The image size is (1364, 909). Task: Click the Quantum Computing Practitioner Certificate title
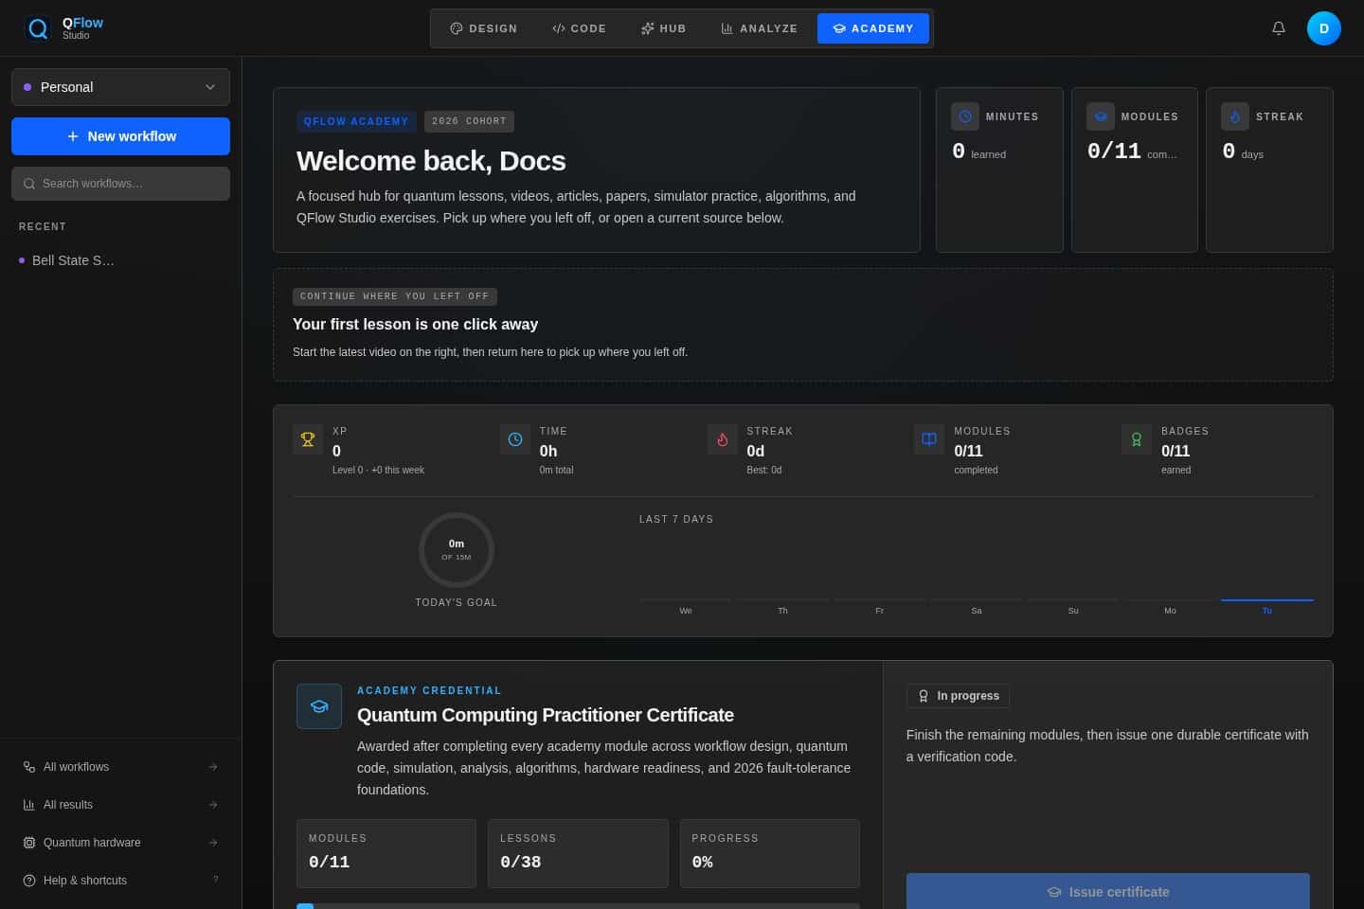point(546,715)
